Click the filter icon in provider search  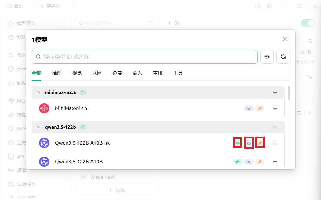tap(151, 23)
